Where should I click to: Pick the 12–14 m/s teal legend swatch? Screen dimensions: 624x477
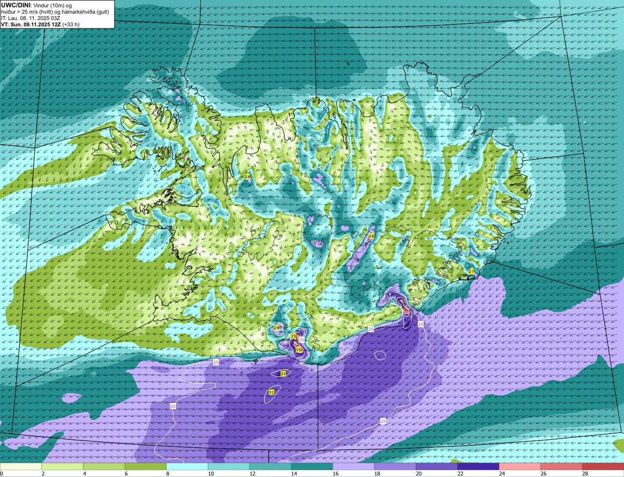(271, 467)
